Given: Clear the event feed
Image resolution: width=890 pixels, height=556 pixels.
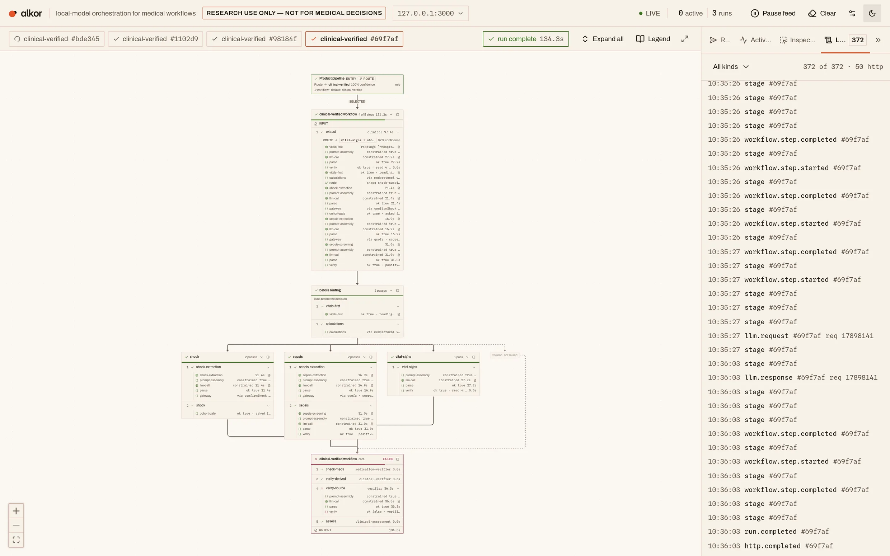Looking at the screenshot, I should point(822,13).
